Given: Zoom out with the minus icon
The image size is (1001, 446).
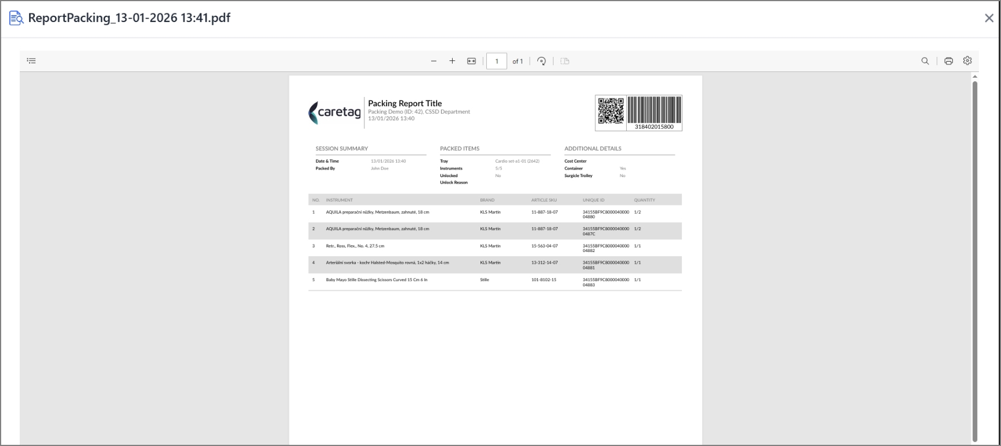Looking at the screenshot, I should 433,61.
